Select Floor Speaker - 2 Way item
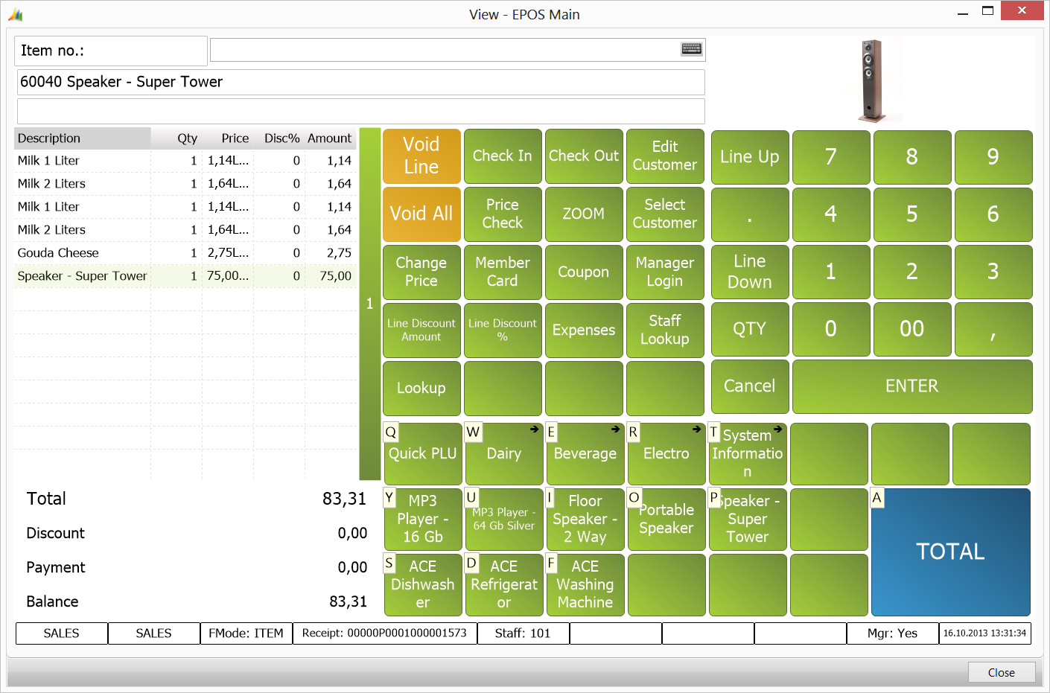The height and width of the screenshot is (693, 1050). [585, 519]
